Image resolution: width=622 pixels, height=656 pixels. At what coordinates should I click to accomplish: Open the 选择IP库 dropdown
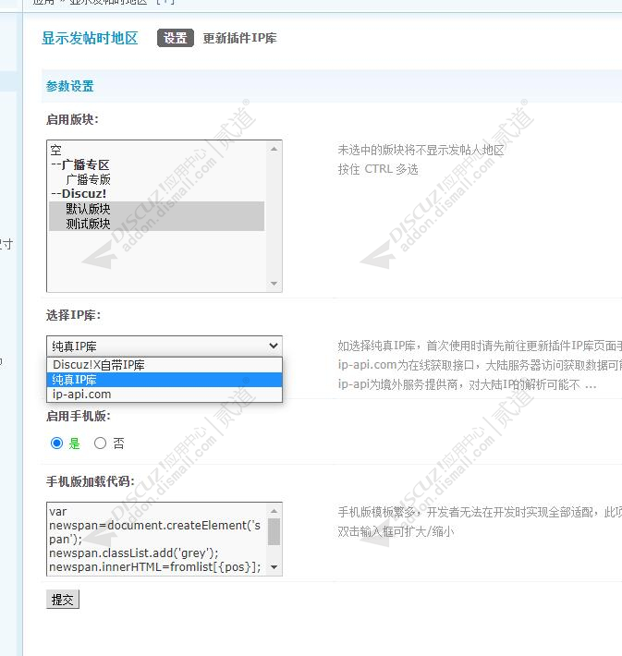point(165,346)
